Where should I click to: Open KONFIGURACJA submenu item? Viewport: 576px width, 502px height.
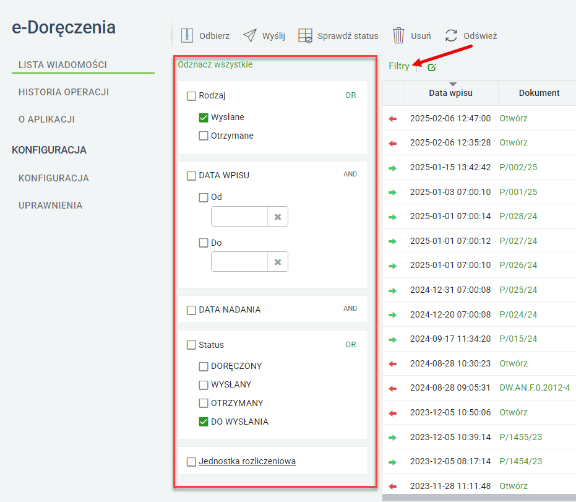pos(54,178)
